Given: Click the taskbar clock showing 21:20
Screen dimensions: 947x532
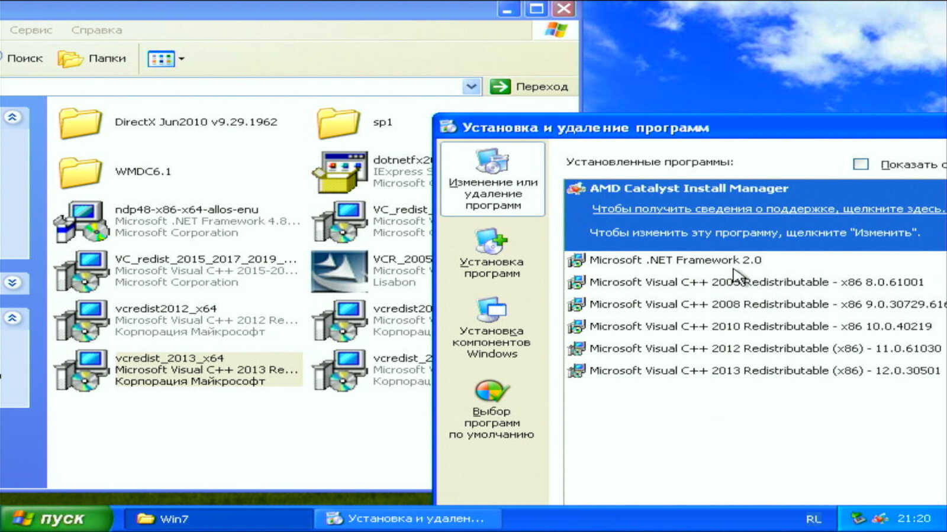Looking at the screenshot, I should (914, 518).
